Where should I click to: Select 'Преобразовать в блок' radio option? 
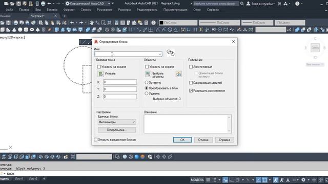(x=147, y=88)
